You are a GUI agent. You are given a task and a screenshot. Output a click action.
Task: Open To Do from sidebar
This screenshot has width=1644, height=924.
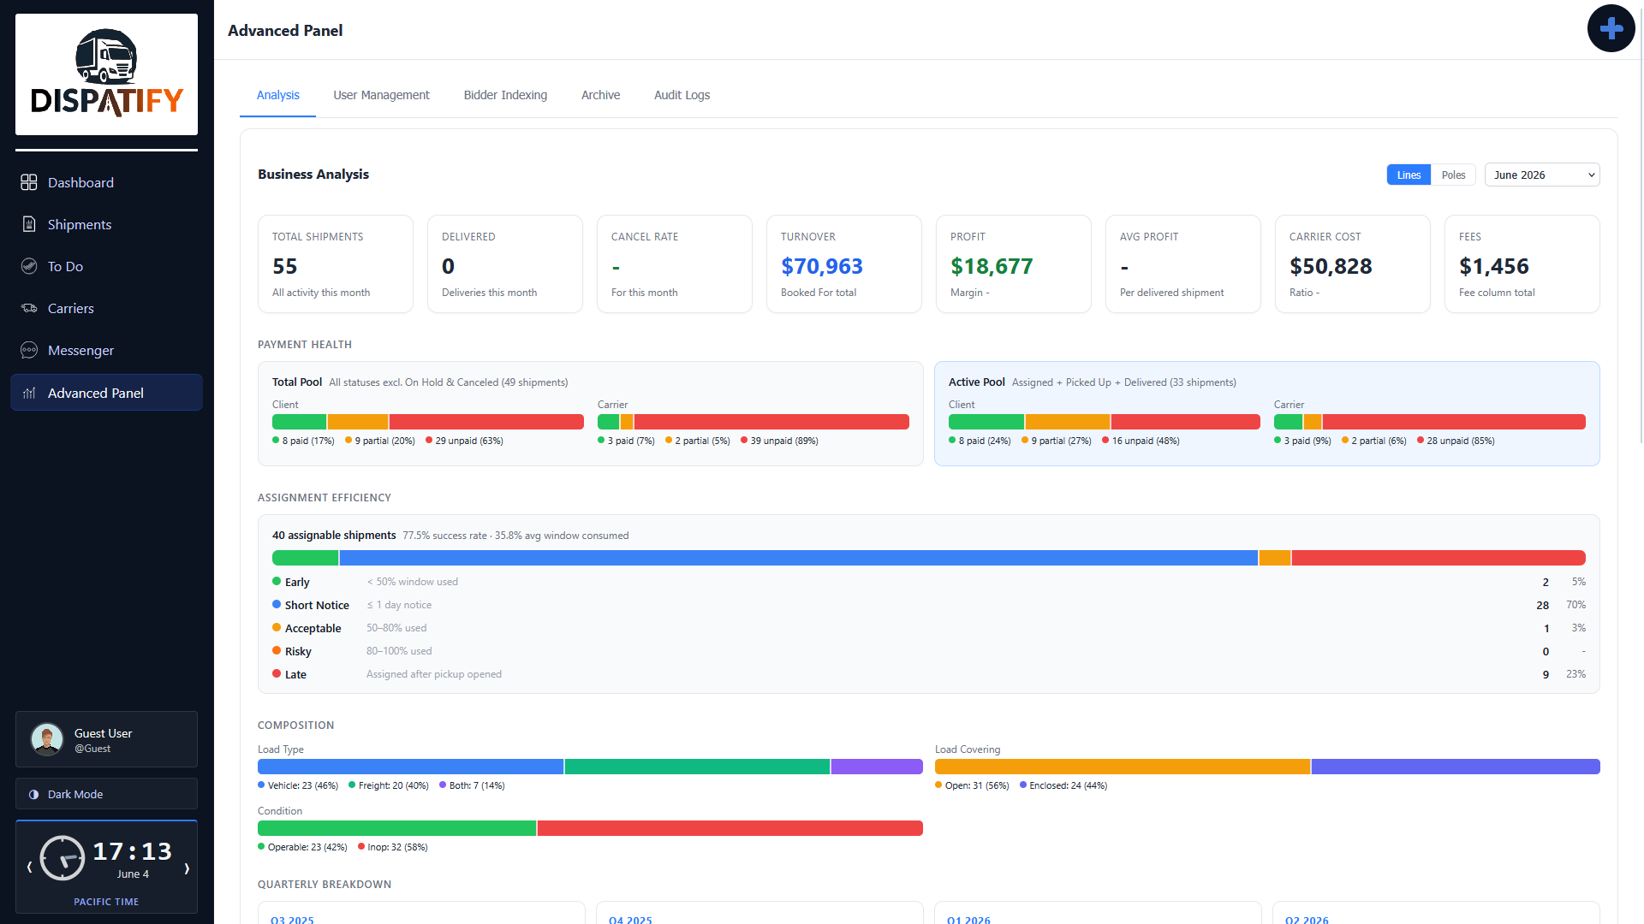point(106,266)
